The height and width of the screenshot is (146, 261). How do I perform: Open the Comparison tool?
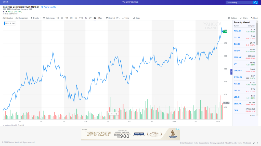pos(22,18)
